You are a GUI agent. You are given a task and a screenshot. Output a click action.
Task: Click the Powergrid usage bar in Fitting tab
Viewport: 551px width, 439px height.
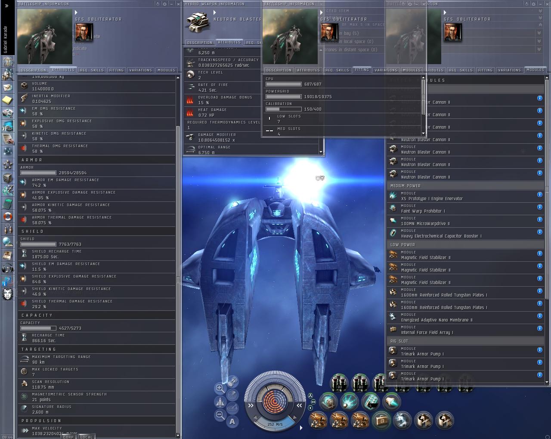[284, 97]
